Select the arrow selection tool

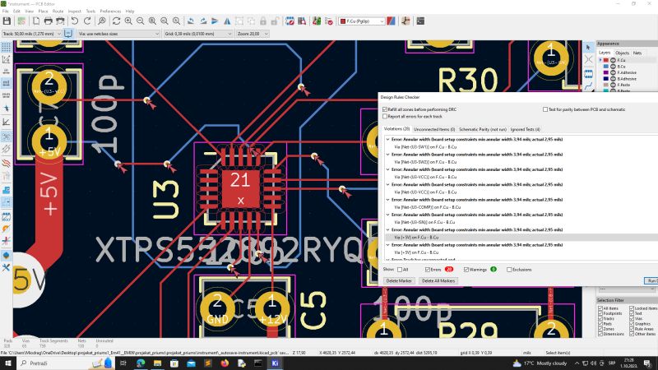(x=588, y=47)
